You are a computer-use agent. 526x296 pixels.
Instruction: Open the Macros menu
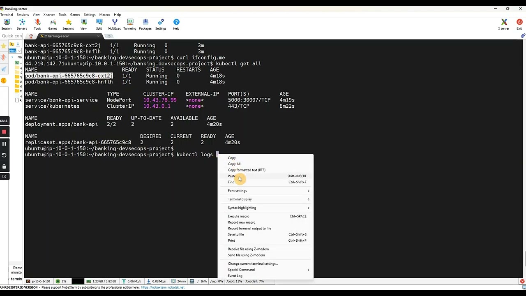coord(105,15)
